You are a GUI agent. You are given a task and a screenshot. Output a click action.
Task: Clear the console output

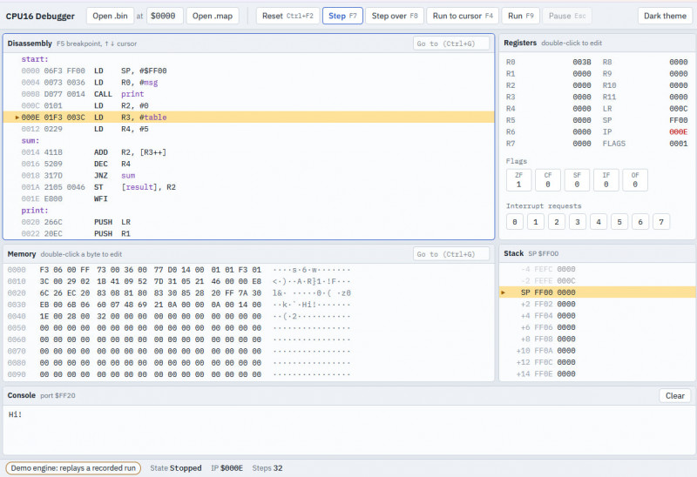(x=674, y=396)
